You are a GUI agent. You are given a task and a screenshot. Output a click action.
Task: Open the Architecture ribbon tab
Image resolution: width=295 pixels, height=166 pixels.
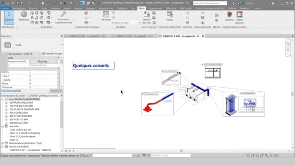pos(19,8)
